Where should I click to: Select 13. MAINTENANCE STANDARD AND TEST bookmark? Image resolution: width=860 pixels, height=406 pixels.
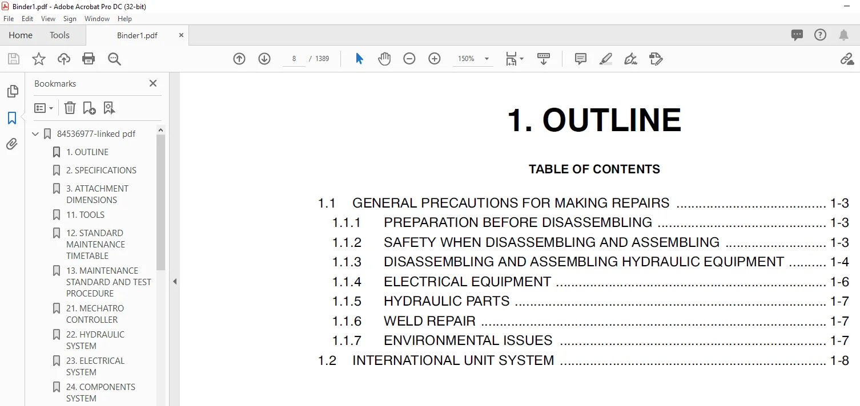click(108, 282)
